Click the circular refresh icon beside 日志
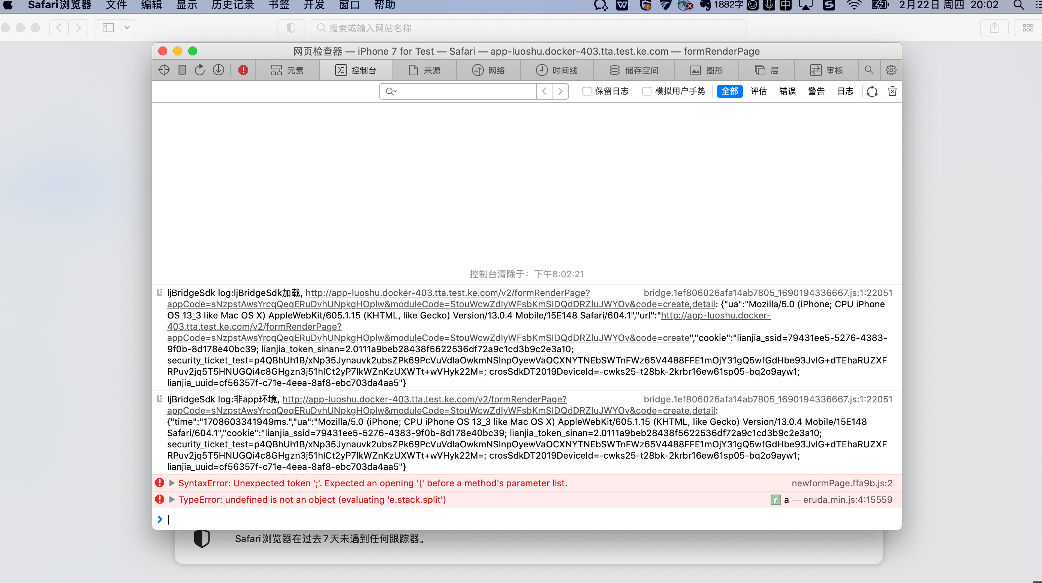The height and width of the screenshot is (583, 1042). coord(872,91)
